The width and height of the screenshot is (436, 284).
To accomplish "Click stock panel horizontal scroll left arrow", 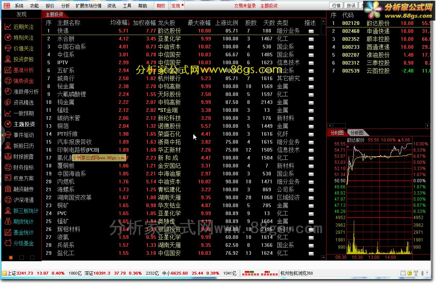I will coord(329,126).
